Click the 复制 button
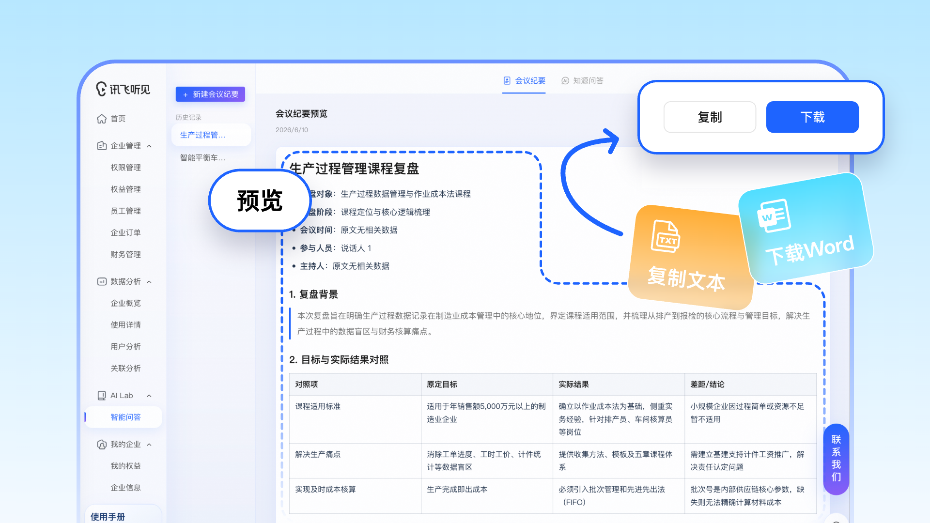This screenshot has width=930, height=523. tap(710, 117)
